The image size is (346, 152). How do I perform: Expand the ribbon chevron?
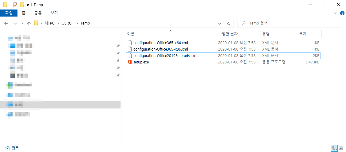(x=336, y=13)
